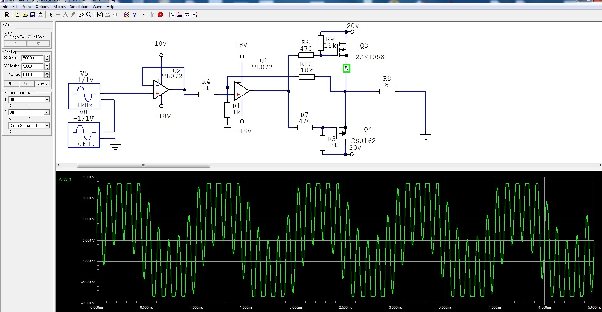The image size is (602, 312).
Task: Click the mirror icon
Action: 115,15
